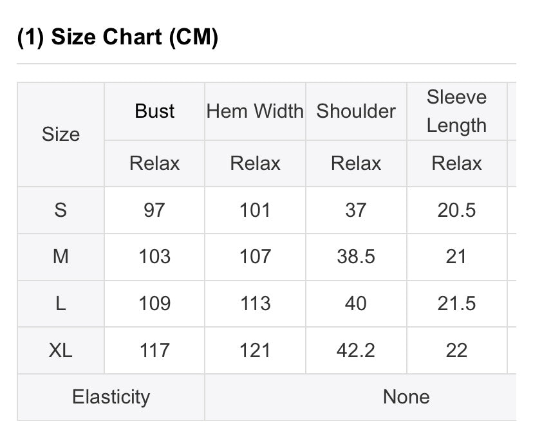Click the Size Chart (CM) heading
The width and height of the screenshot is (533, 426).
tap(118, 37)
